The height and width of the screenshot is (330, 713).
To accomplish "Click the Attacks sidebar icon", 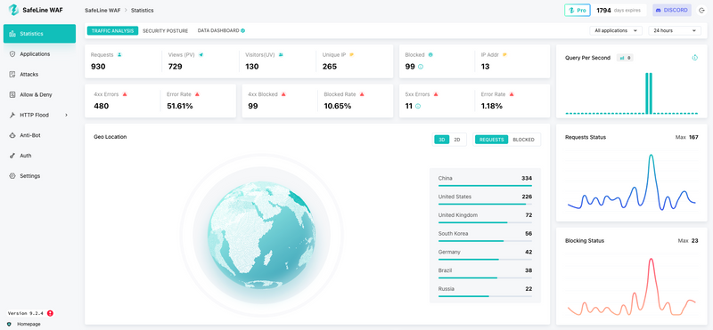I will coord(12,75).
